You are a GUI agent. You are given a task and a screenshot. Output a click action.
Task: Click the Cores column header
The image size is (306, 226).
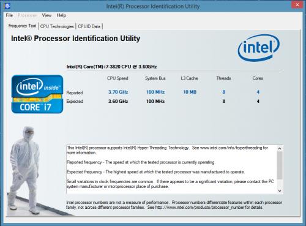258,78
